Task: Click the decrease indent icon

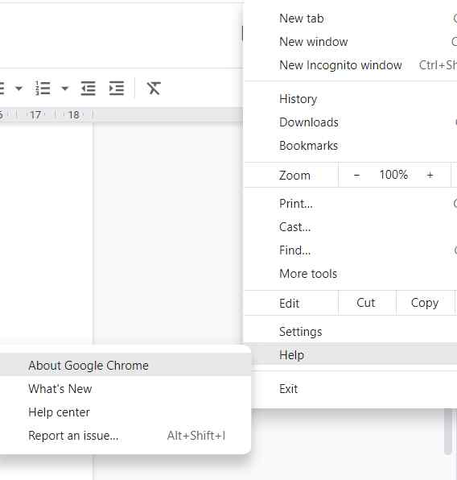Action: [88, 89]
